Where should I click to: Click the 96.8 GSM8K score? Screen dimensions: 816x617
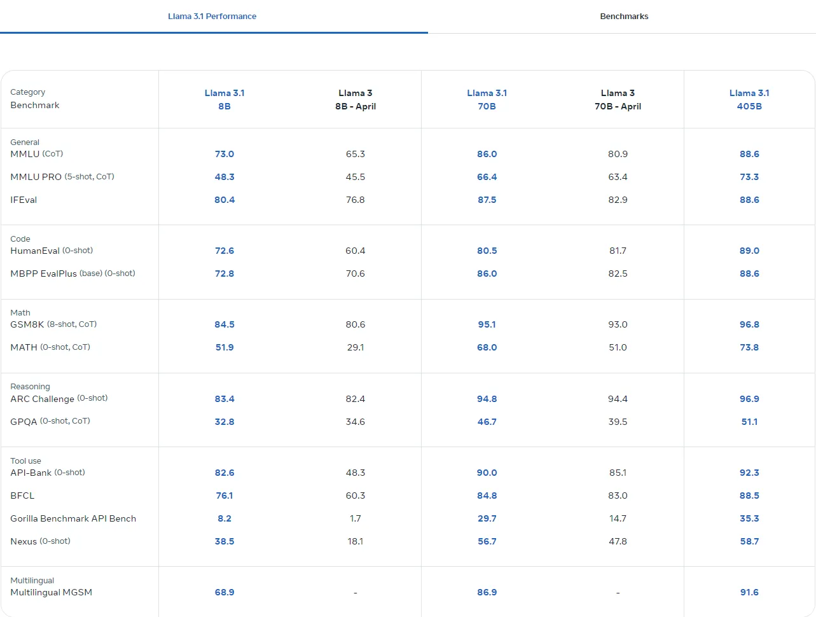point(749,324)
